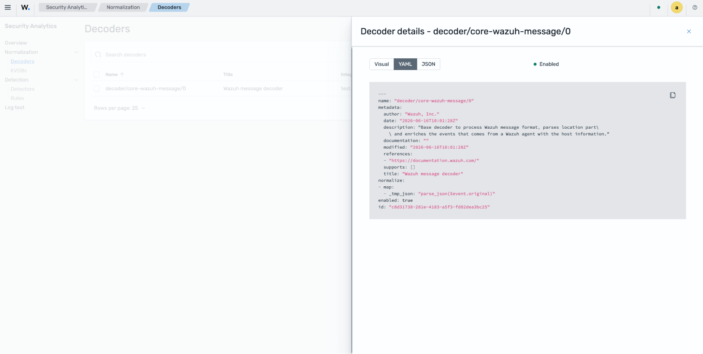Open Detectors in the sidebar
This screenshot has width=703, height=354.
23,89
